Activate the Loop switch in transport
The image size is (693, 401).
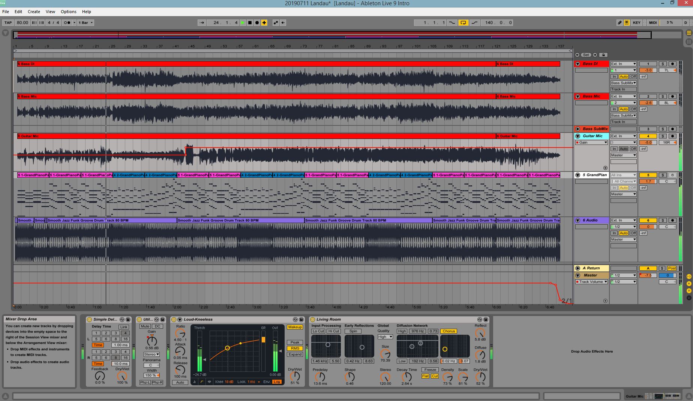[x=463, y=23]
